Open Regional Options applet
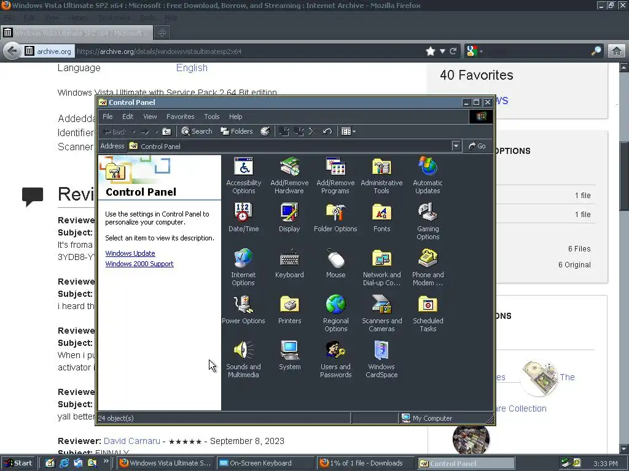 (x=336, y=313)
